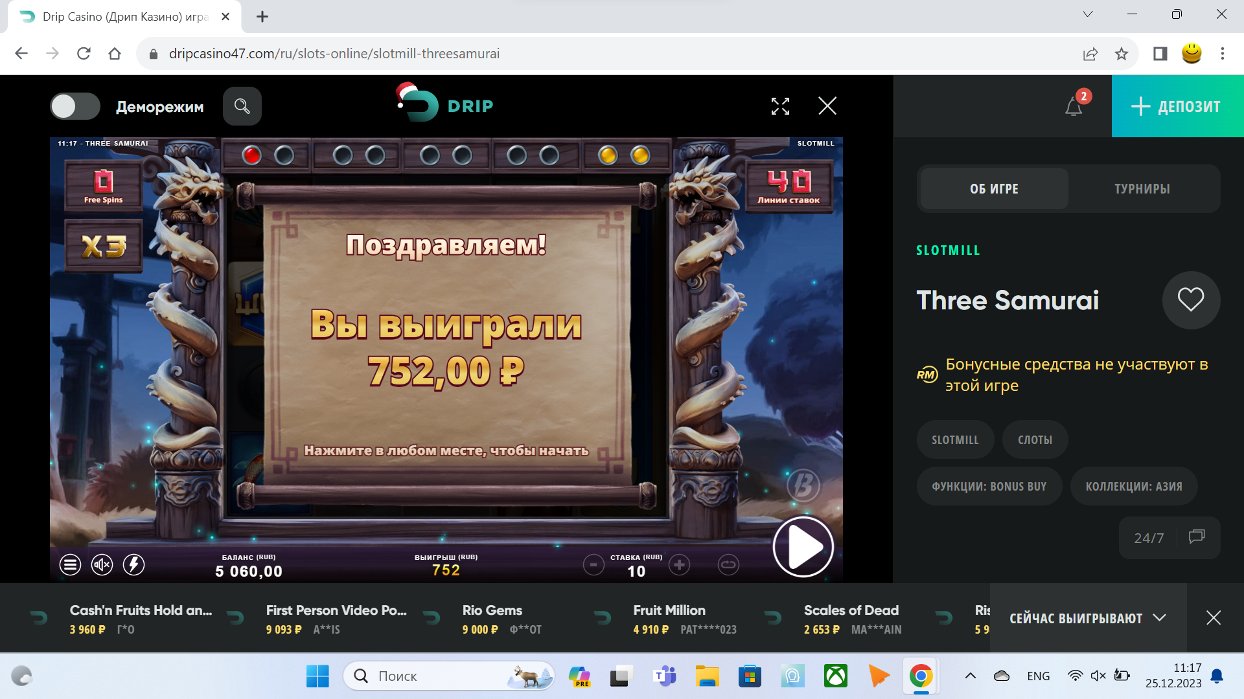Open the Функции: Bonus Buy tag
1244x699 pixels.
989,486
